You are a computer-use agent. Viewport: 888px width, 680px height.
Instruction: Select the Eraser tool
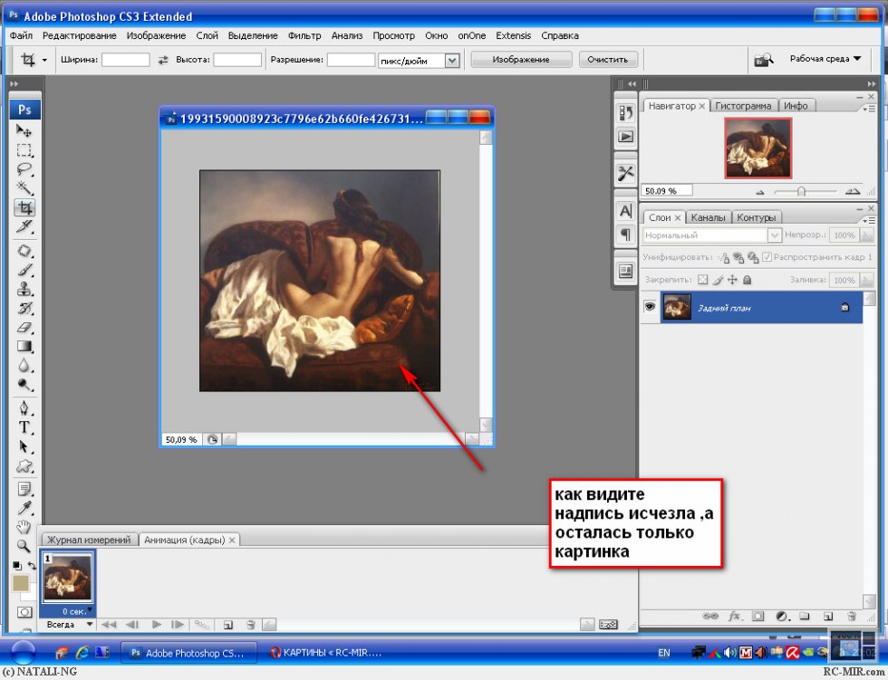24,328
